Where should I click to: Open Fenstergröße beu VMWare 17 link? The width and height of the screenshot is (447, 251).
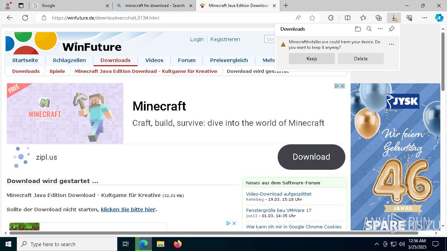(x=279, y=210)
